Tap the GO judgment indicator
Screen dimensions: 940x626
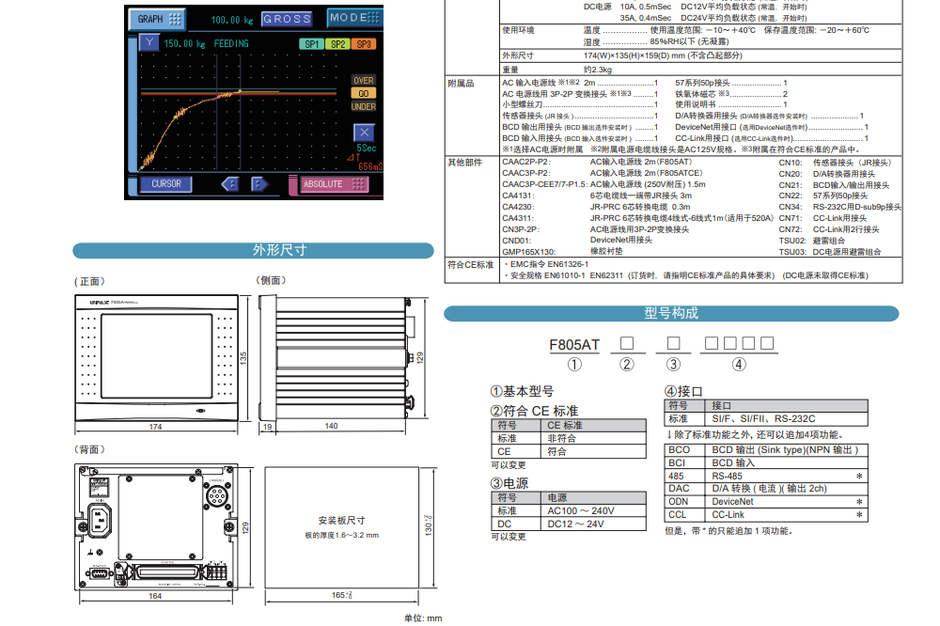pyautogui.click(x=363, y=94)
